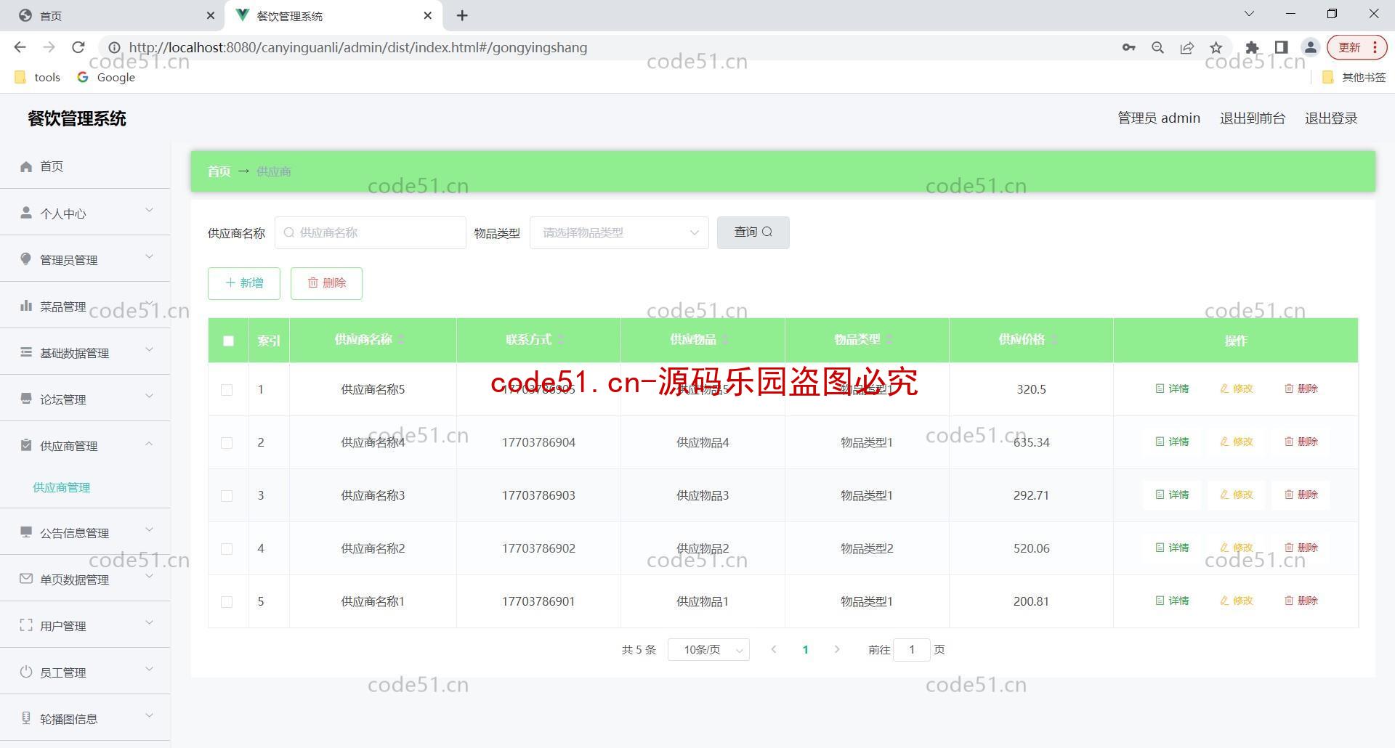Viewport: 1395px width, 748px height.
Task: Open the 物品类型 select dropdown
Action: (619, 232)
